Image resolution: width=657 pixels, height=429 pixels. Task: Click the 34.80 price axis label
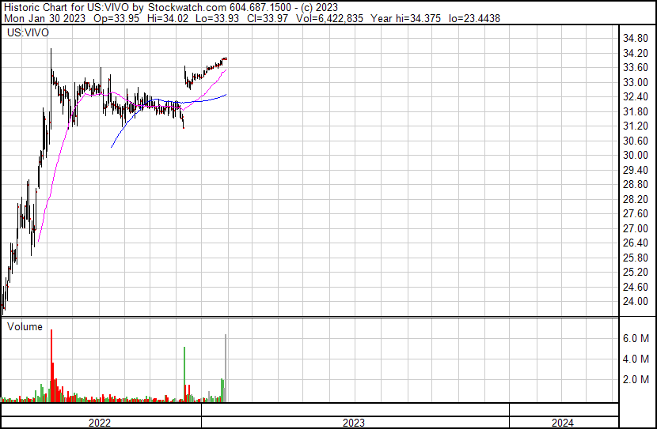pyautogui.click(x=636, y=39)
